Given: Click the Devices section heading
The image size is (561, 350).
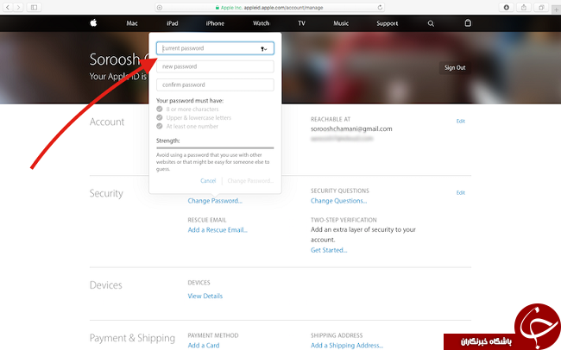Looking at the screenshot, I should [106, 285].
